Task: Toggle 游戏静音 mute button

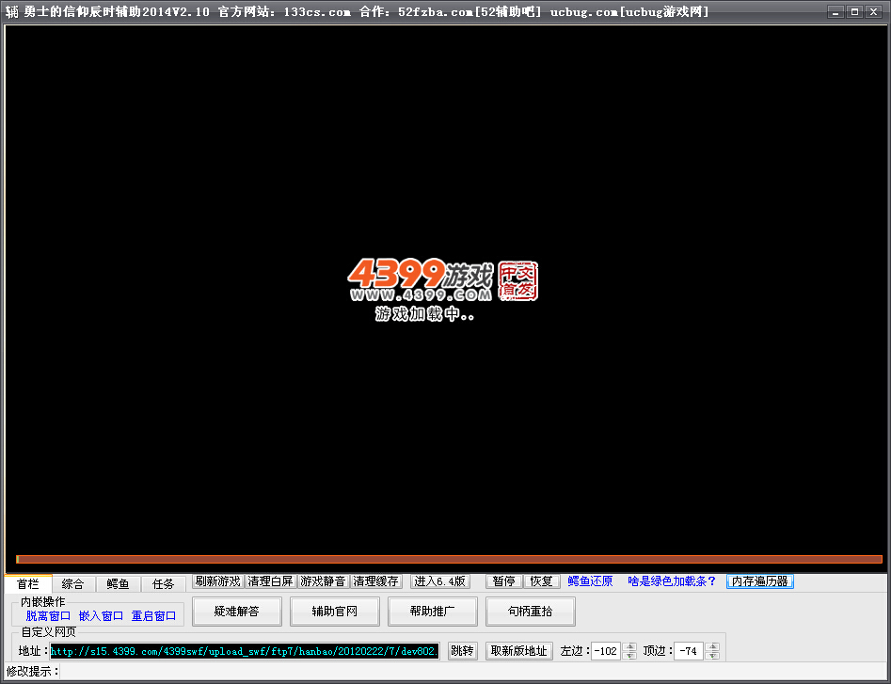Action: (323, 581)
